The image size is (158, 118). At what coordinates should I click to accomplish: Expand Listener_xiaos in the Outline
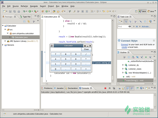tap(123, 69)
